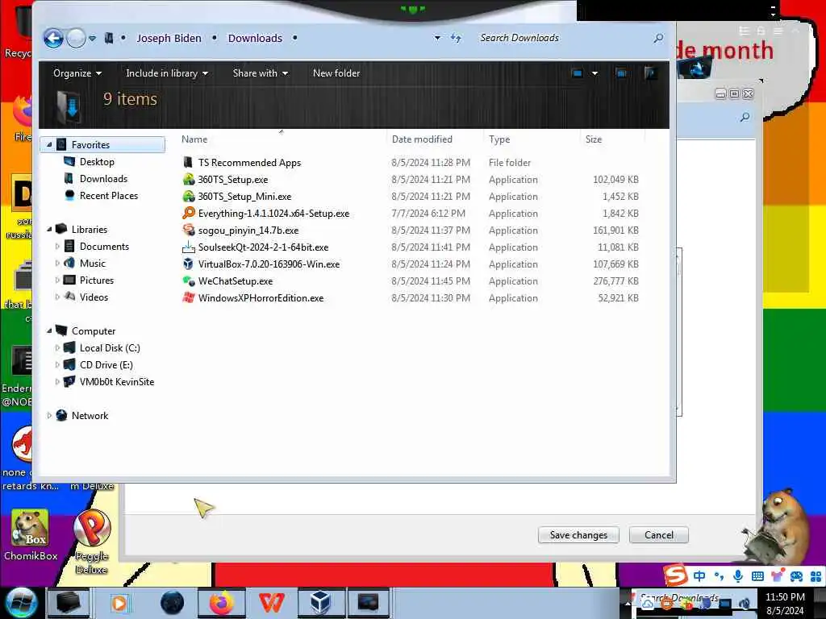Select 360TS_Setup_Mini.exe file icon
The image size is (826, 619).
pyautogui.click(x=188, y=196)
